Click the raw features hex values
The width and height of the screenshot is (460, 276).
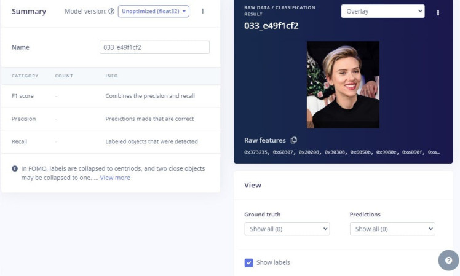click(x=342, y=152)
